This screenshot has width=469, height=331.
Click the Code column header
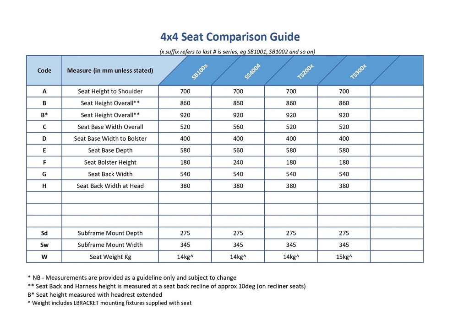[x=44, y=70]
